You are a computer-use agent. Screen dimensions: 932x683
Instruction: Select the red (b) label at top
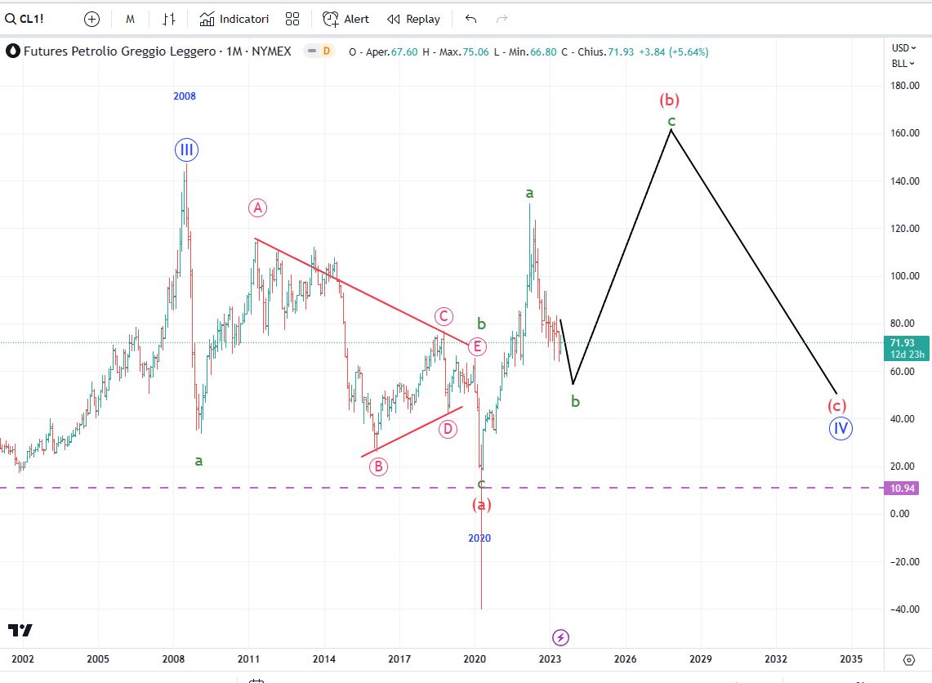tap(669, 100)
